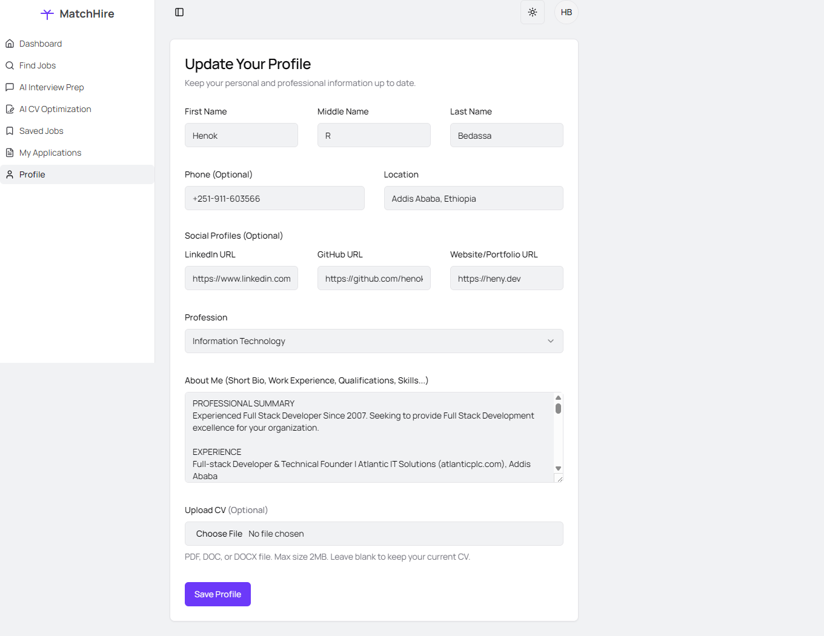Image resolution: width=824 pixels, height=636 pixels.
Task: Open the Profile menu item
Action: 32,174
